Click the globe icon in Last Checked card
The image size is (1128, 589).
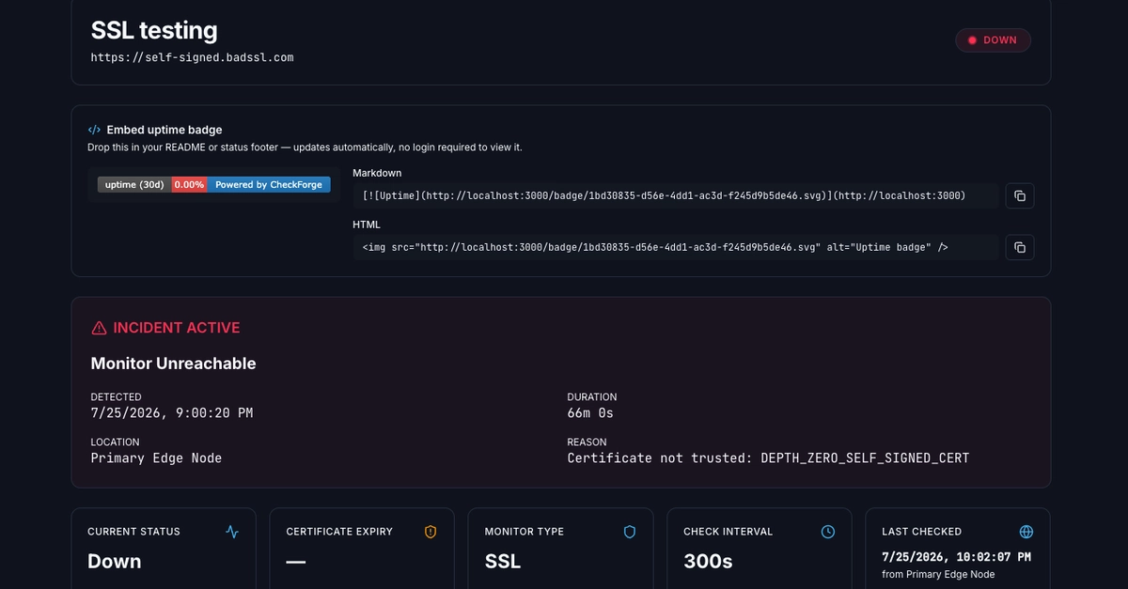[x=1026, y=532]
